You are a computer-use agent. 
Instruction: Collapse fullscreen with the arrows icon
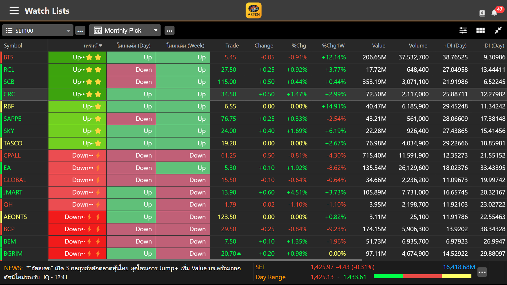pyautogui.click(x=498, y=30)
